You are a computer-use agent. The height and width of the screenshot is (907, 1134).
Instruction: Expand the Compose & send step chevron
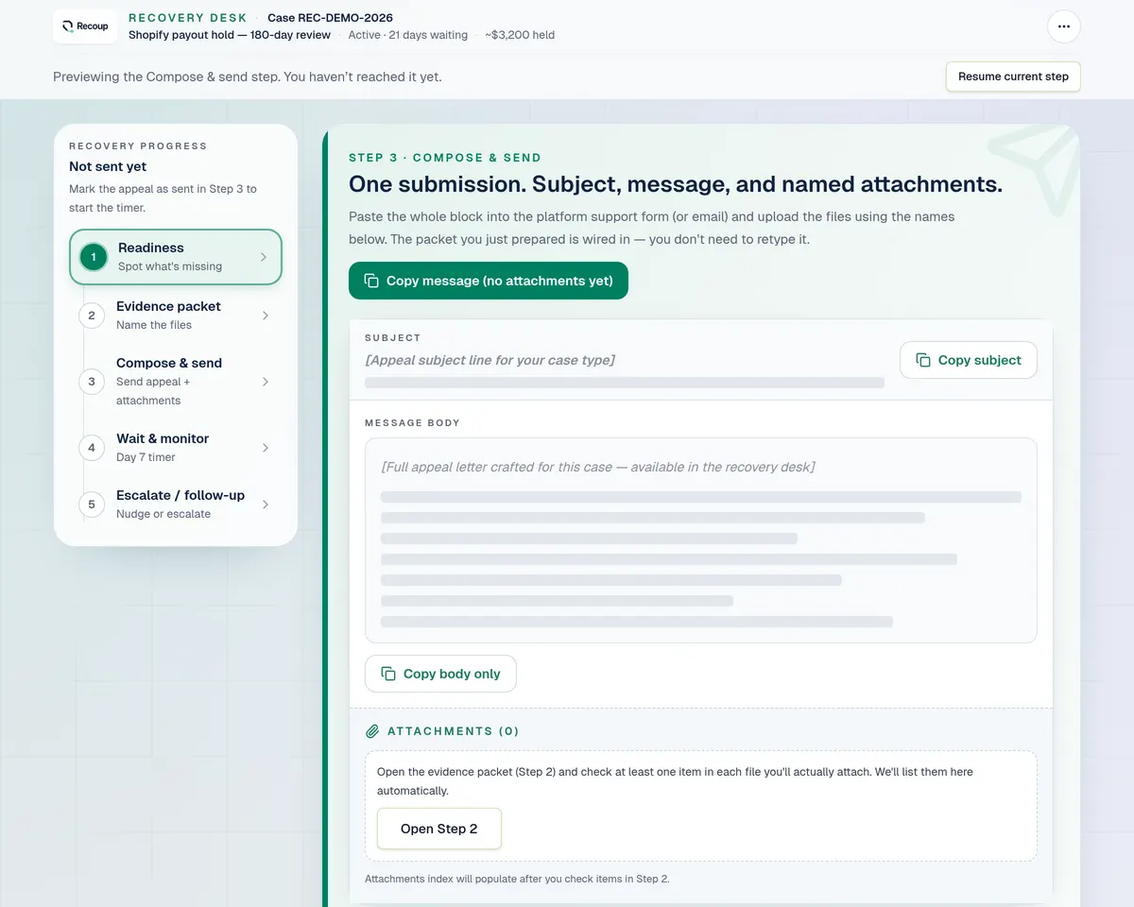click(x=266, y=382)
